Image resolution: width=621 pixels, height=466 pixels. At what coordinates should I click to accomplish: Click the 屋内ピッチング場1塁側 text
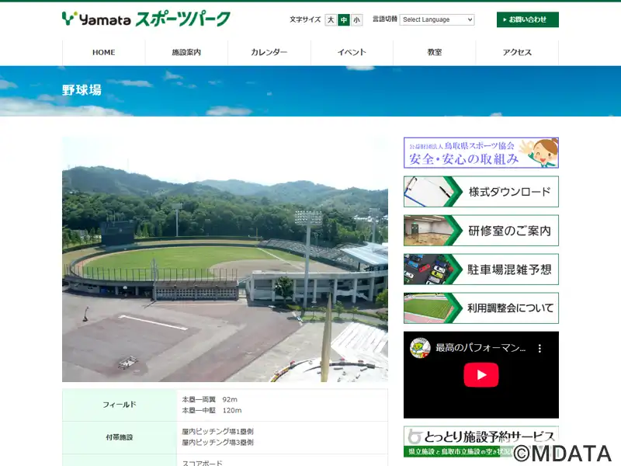tap(217, 432)
